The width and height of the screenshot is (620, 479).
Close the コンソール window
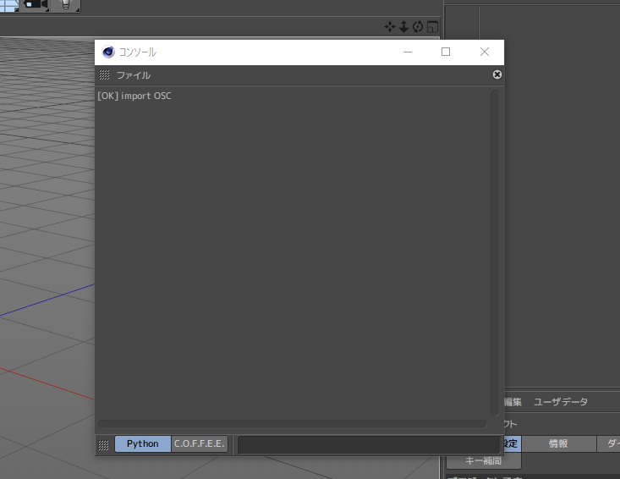click(485, 52)
